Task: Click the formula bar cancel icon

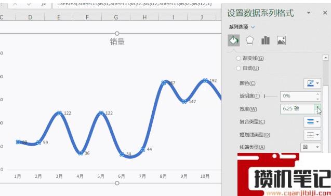Action: pyautogui.click(x=15, y=4)
